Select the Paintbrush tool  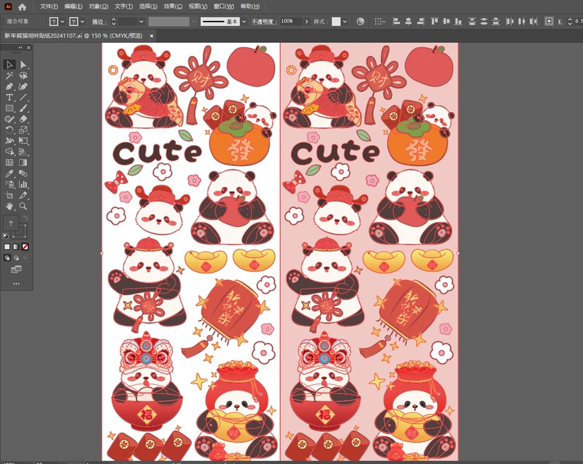(x=23, y=108)
